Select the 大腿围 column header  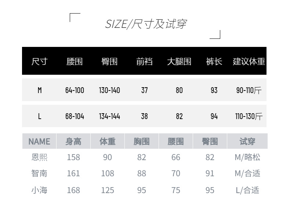179,62
